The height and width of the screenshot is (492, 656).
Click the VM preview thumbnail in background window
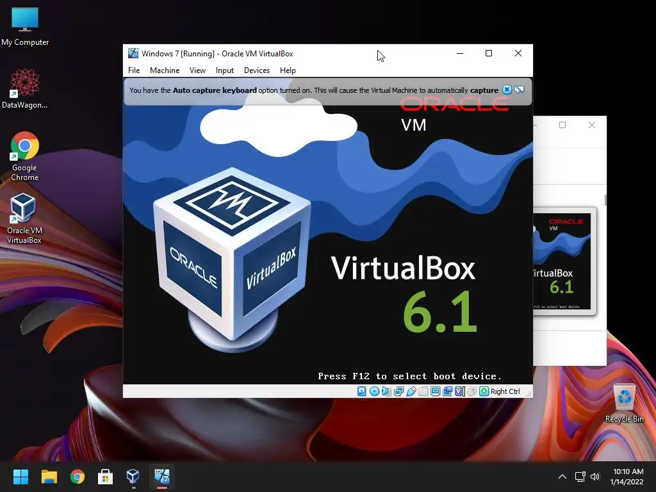coord(564,261)
